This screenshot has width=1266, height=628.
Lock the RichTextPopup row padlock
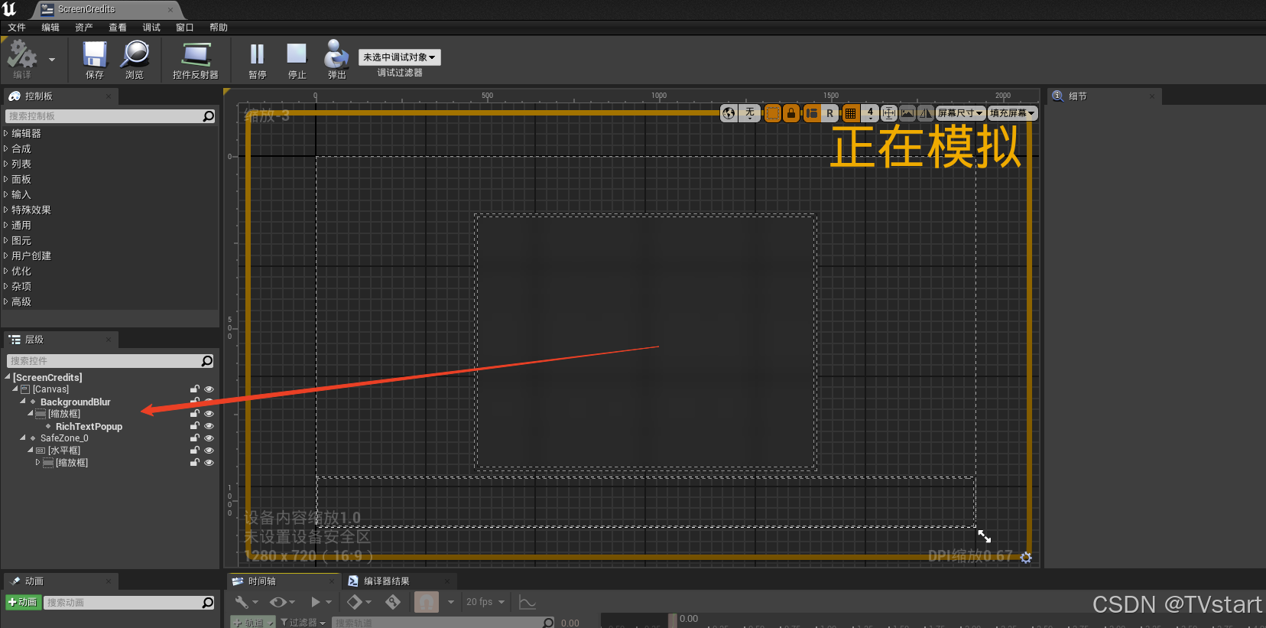[x=195, y=426]
